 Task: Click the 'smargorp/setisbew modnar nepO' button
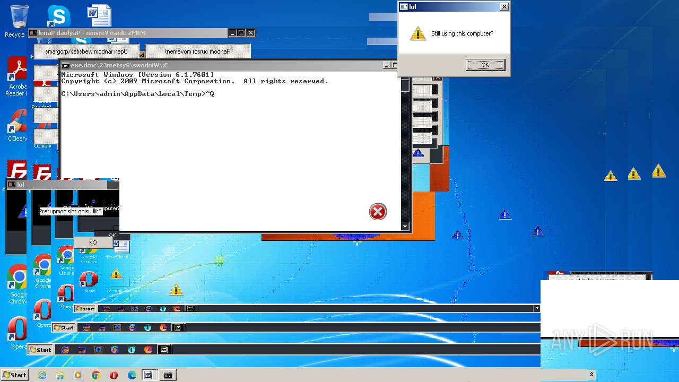point(86,51)
